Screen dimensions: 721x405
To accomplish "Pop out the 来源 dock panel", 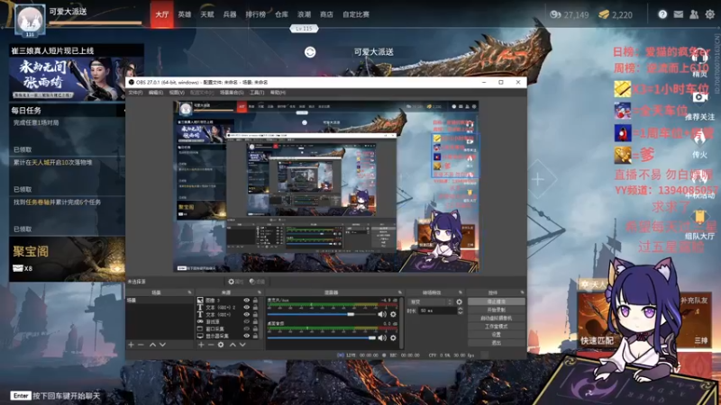I will [x=260, y=292].
